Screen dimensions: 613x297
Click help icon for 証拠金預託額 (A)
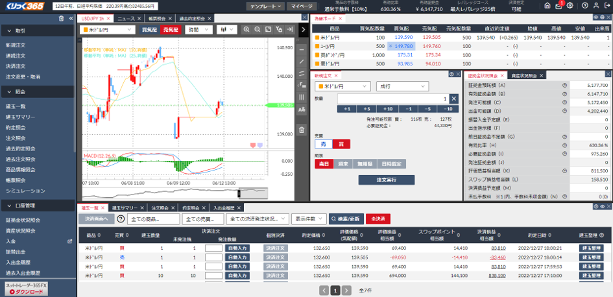(x=564, y=85)
